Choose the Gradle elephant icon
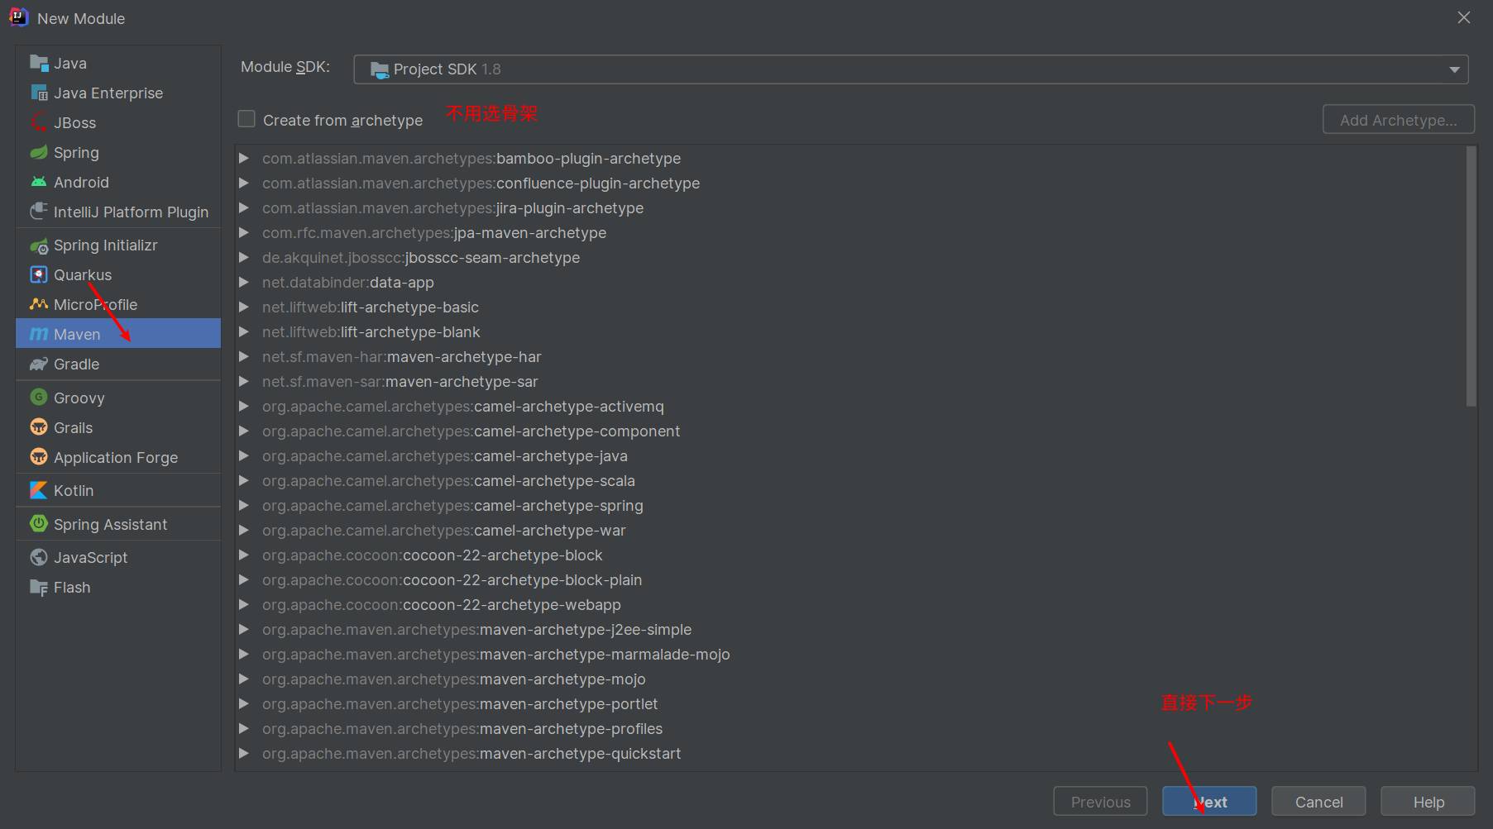 pos(39,364)
